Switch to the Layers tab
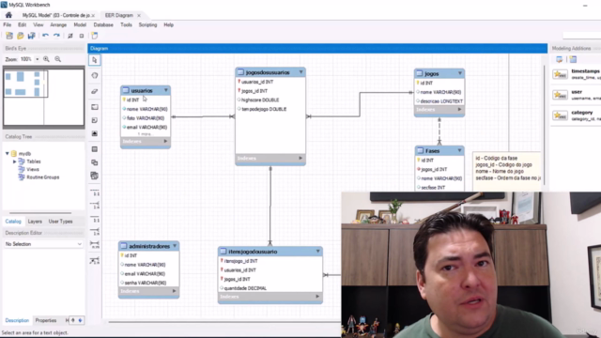 coord(35,222)
